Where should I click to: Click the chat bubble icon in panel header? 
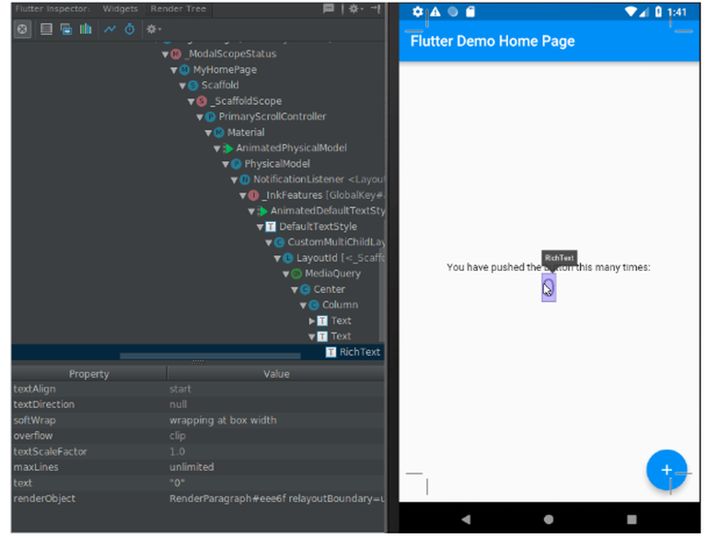coord(329,8)
